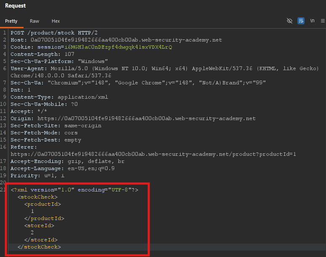Viewport: 326px width, 257px height.
Task: Click the opening <storeId> tag
Action: pyautogui.click(x=39, y=226)
